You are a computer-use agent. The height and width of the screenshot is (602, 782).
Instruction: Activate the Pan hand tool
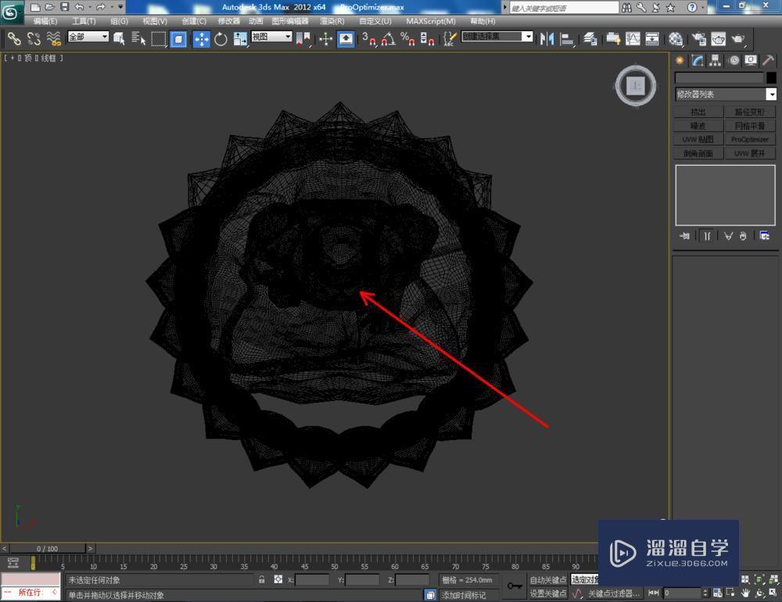pyautogui.click(x=745, y=594)
